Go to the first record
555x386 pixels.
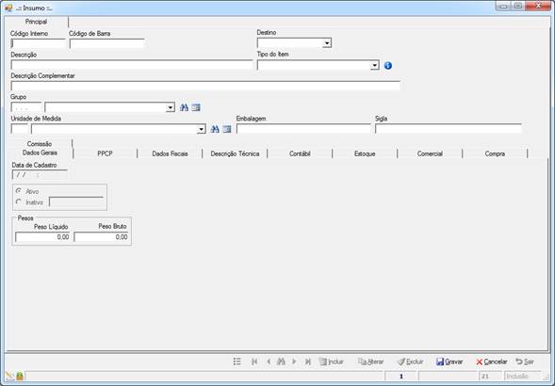coord(254,362)
